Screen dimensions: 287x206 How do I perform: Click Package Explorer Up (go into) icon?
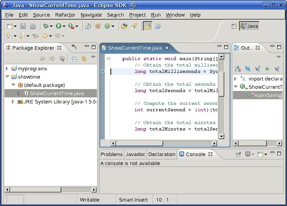point(62,59)
